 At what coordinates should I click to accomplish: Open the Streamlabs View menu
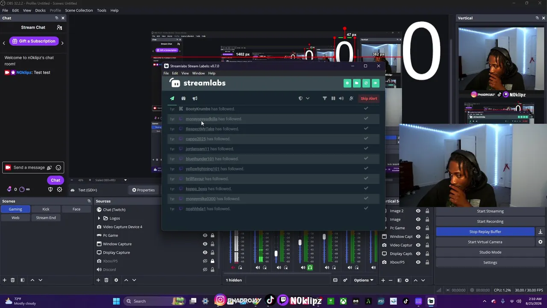click(x=185, y=73)
